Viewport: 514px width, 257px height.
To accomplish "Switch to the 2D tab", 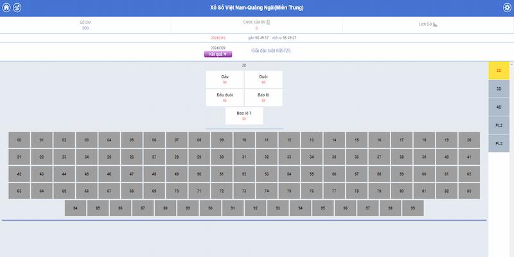I will pos(499,71).
